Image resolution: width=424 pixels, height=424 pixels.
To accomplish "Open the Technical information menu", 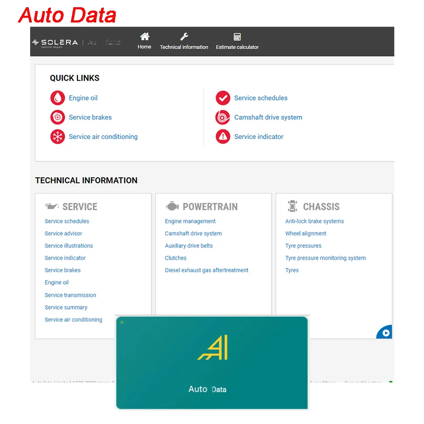I will point(184,47).
